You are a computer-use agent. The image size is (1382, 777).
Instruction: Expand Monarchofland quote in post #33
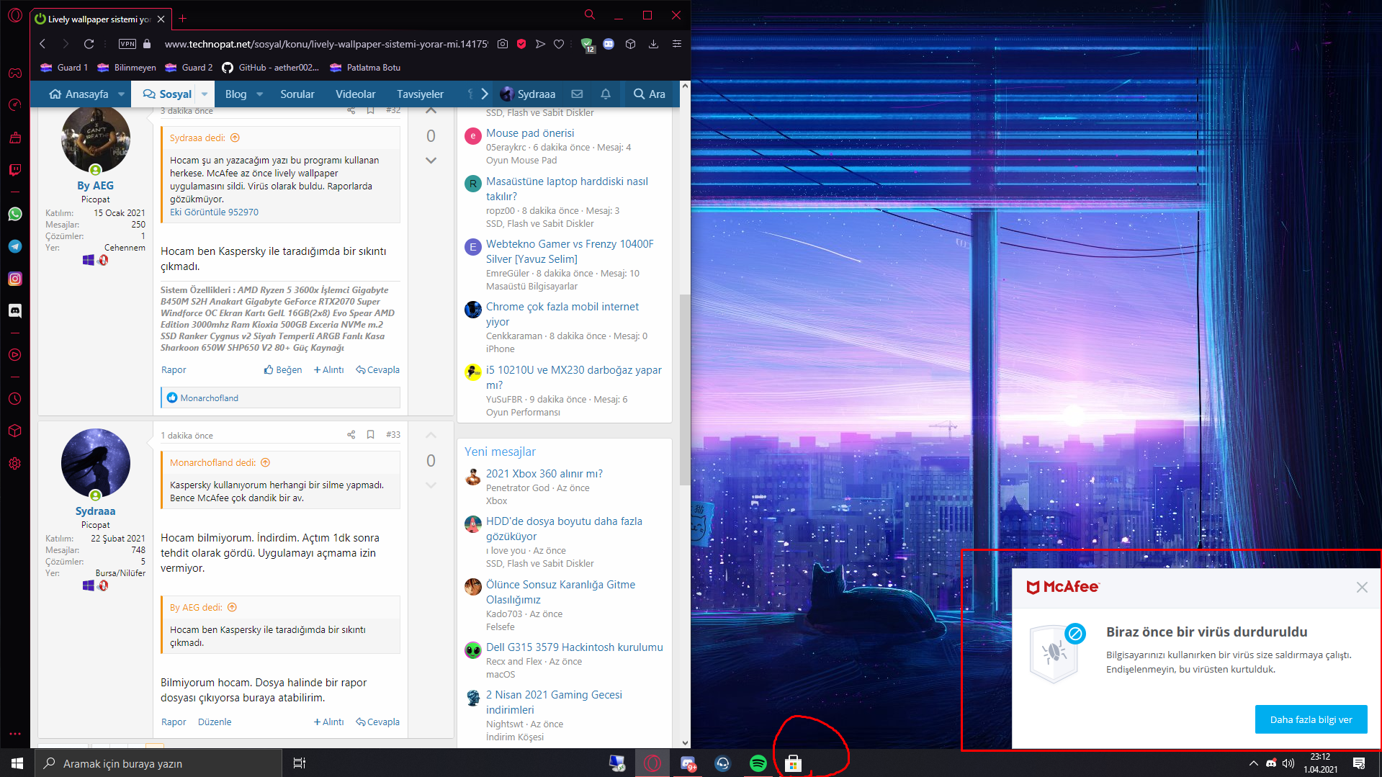(x=265, y=463)
